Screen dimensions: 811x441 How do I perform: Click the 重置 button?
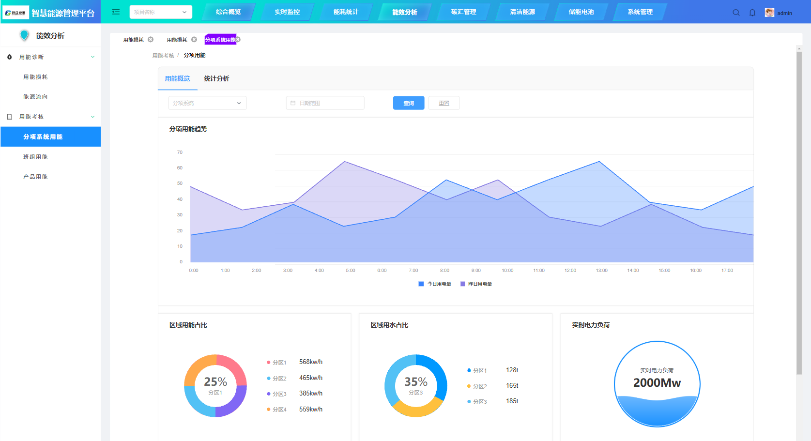pos(444,103)
